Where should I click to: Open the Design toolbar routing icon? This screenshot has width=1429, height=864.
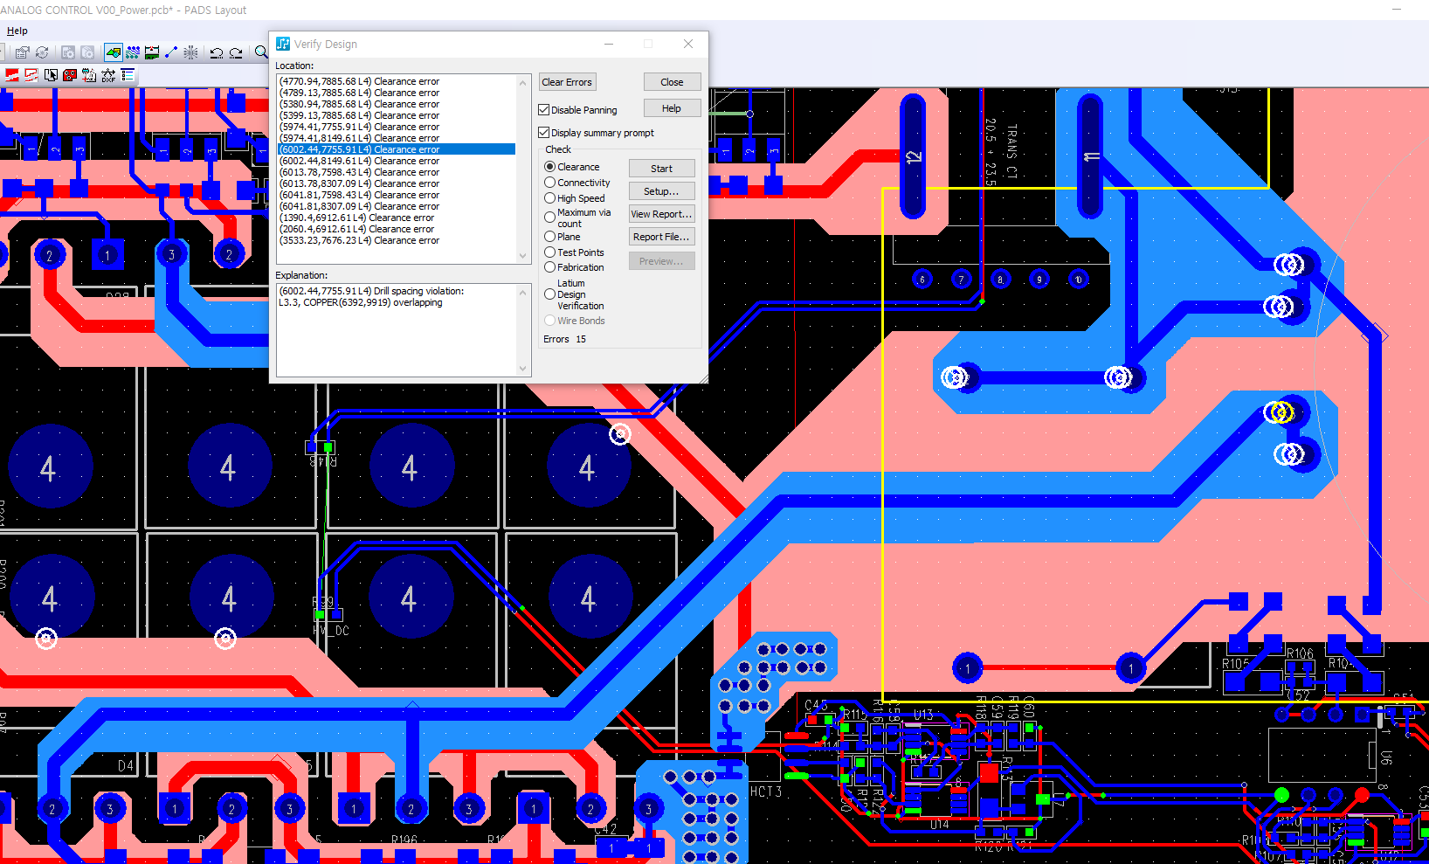133,52
